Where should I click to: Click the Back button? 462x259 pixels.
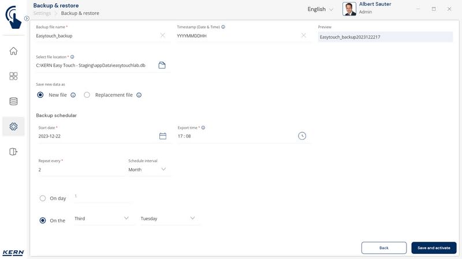384,248
